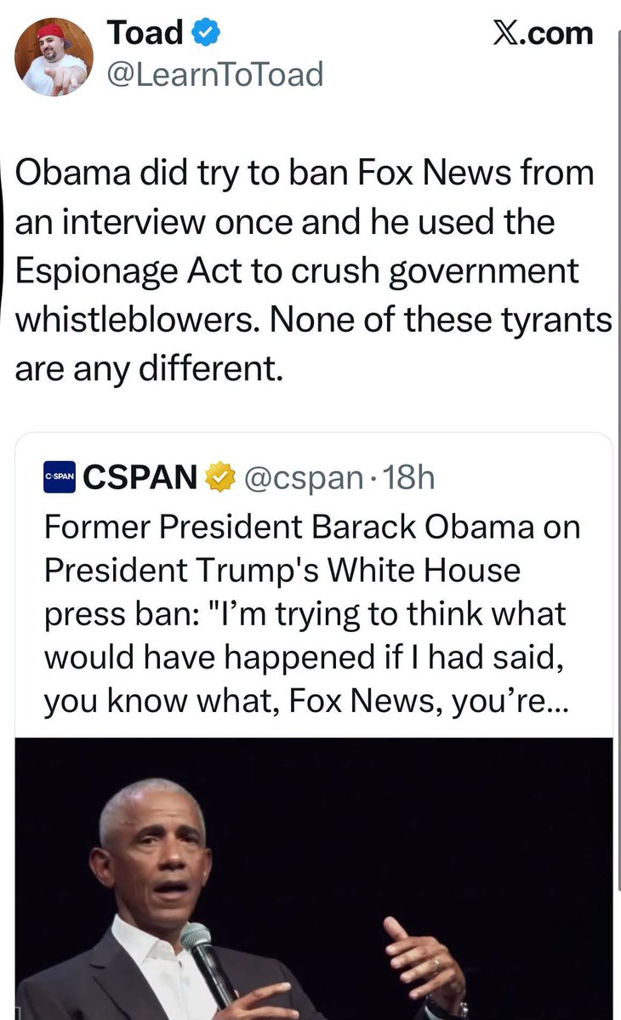The image size is (621, 1020).
Task: Click the 18h timestamp
Action: click(409, 477)
